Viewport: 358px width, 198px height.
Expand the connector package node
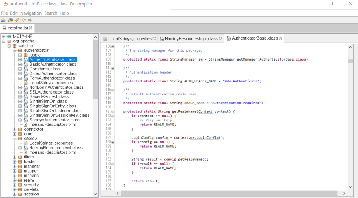pyautogui.click(x=14, y=129)
